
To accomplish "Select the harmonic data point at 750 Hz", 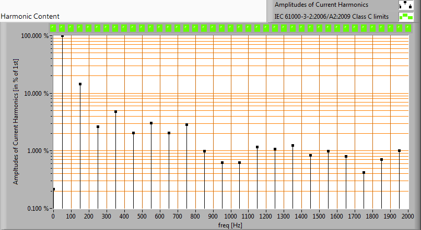I will tap(187, 125).
